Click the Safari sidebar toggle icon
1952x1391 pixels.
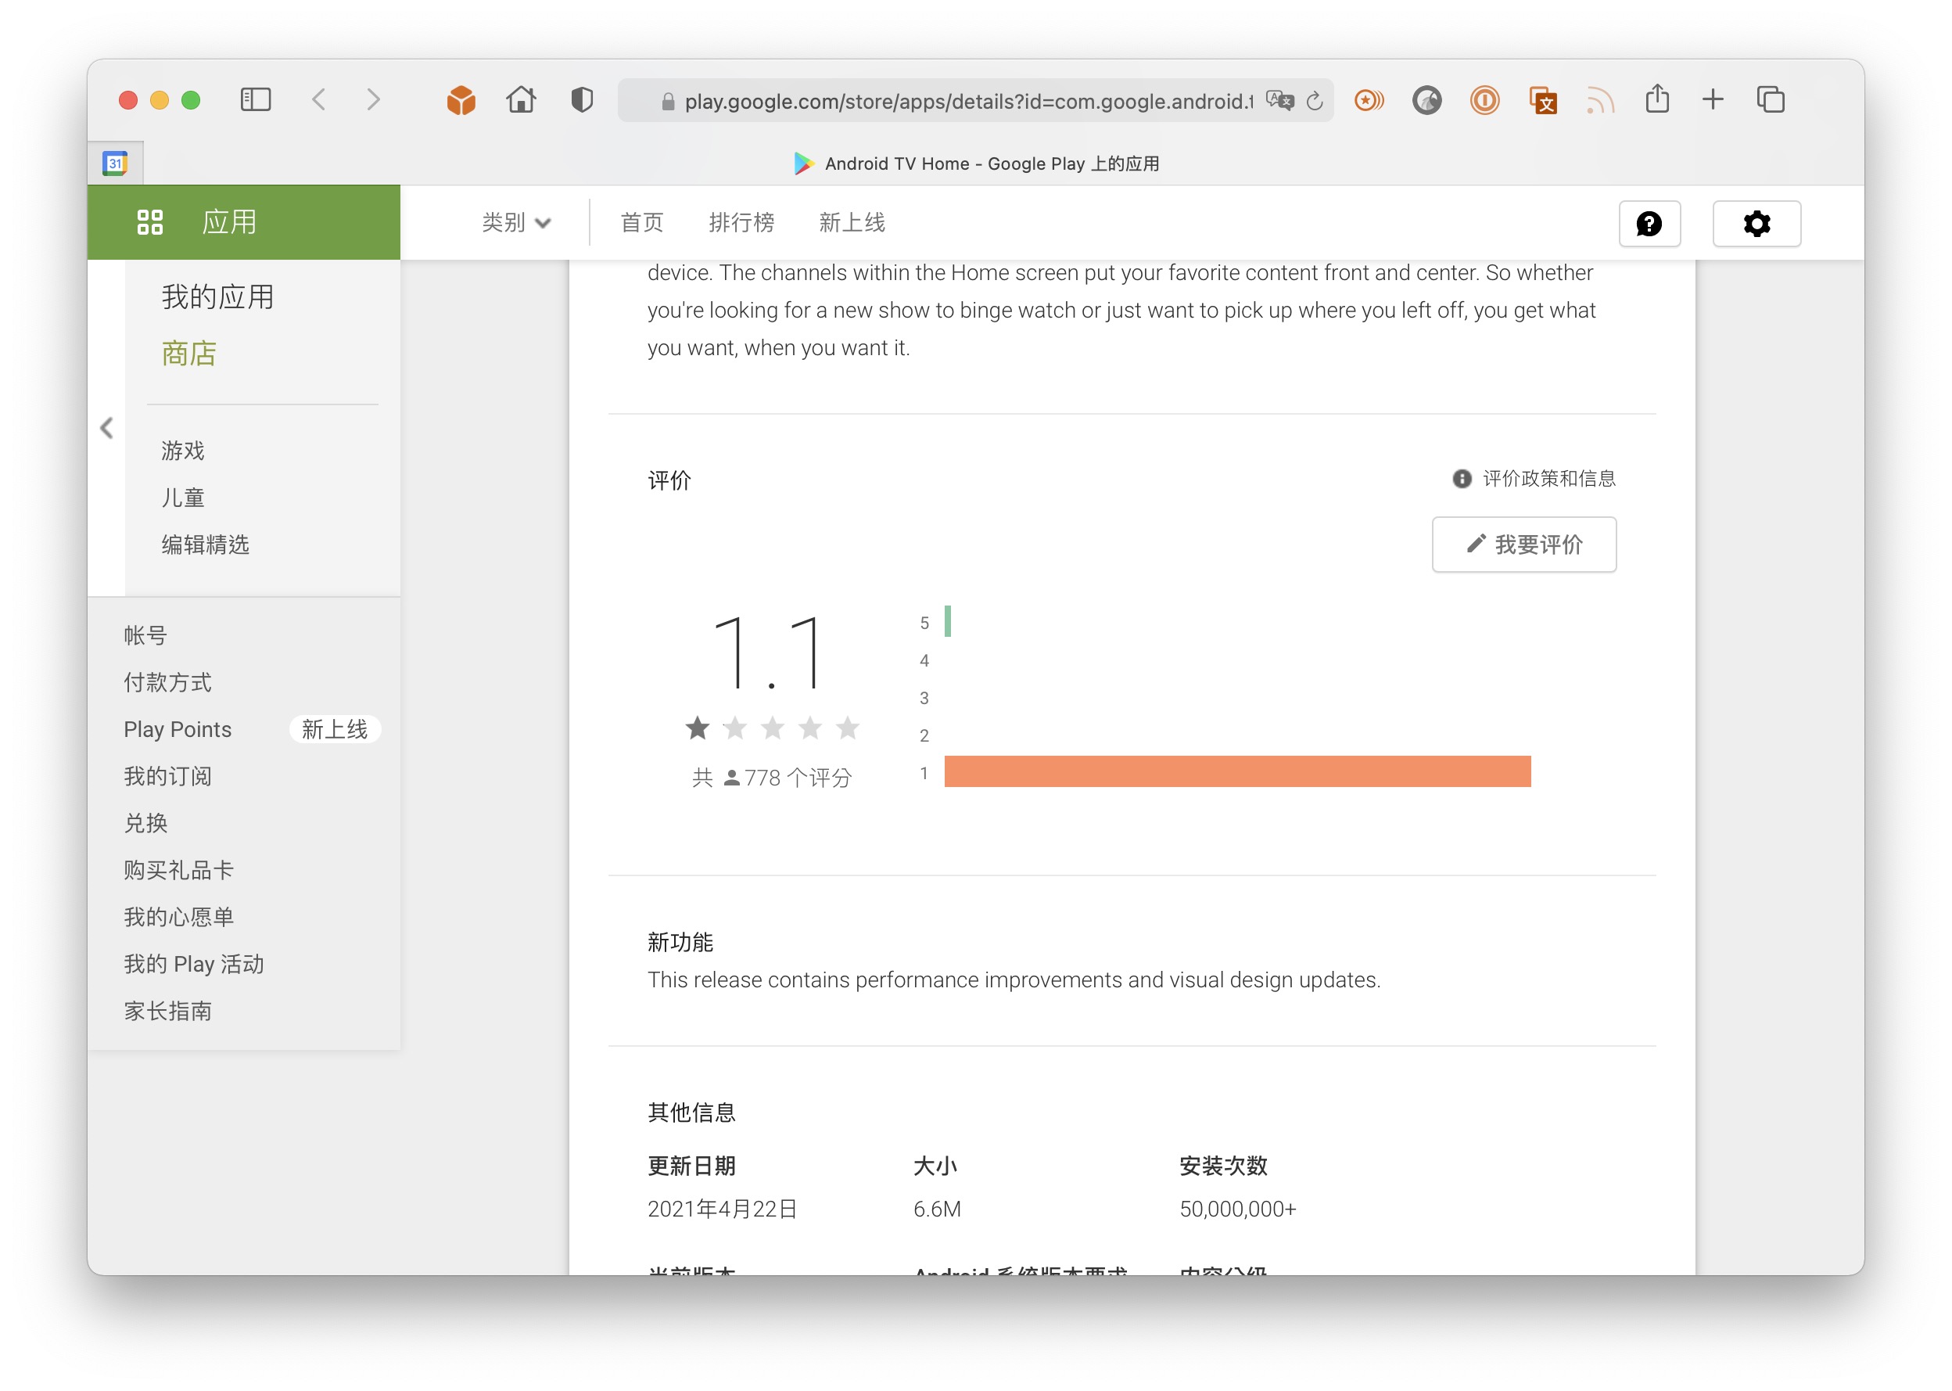pyautogui.click(x=255, y=100)
